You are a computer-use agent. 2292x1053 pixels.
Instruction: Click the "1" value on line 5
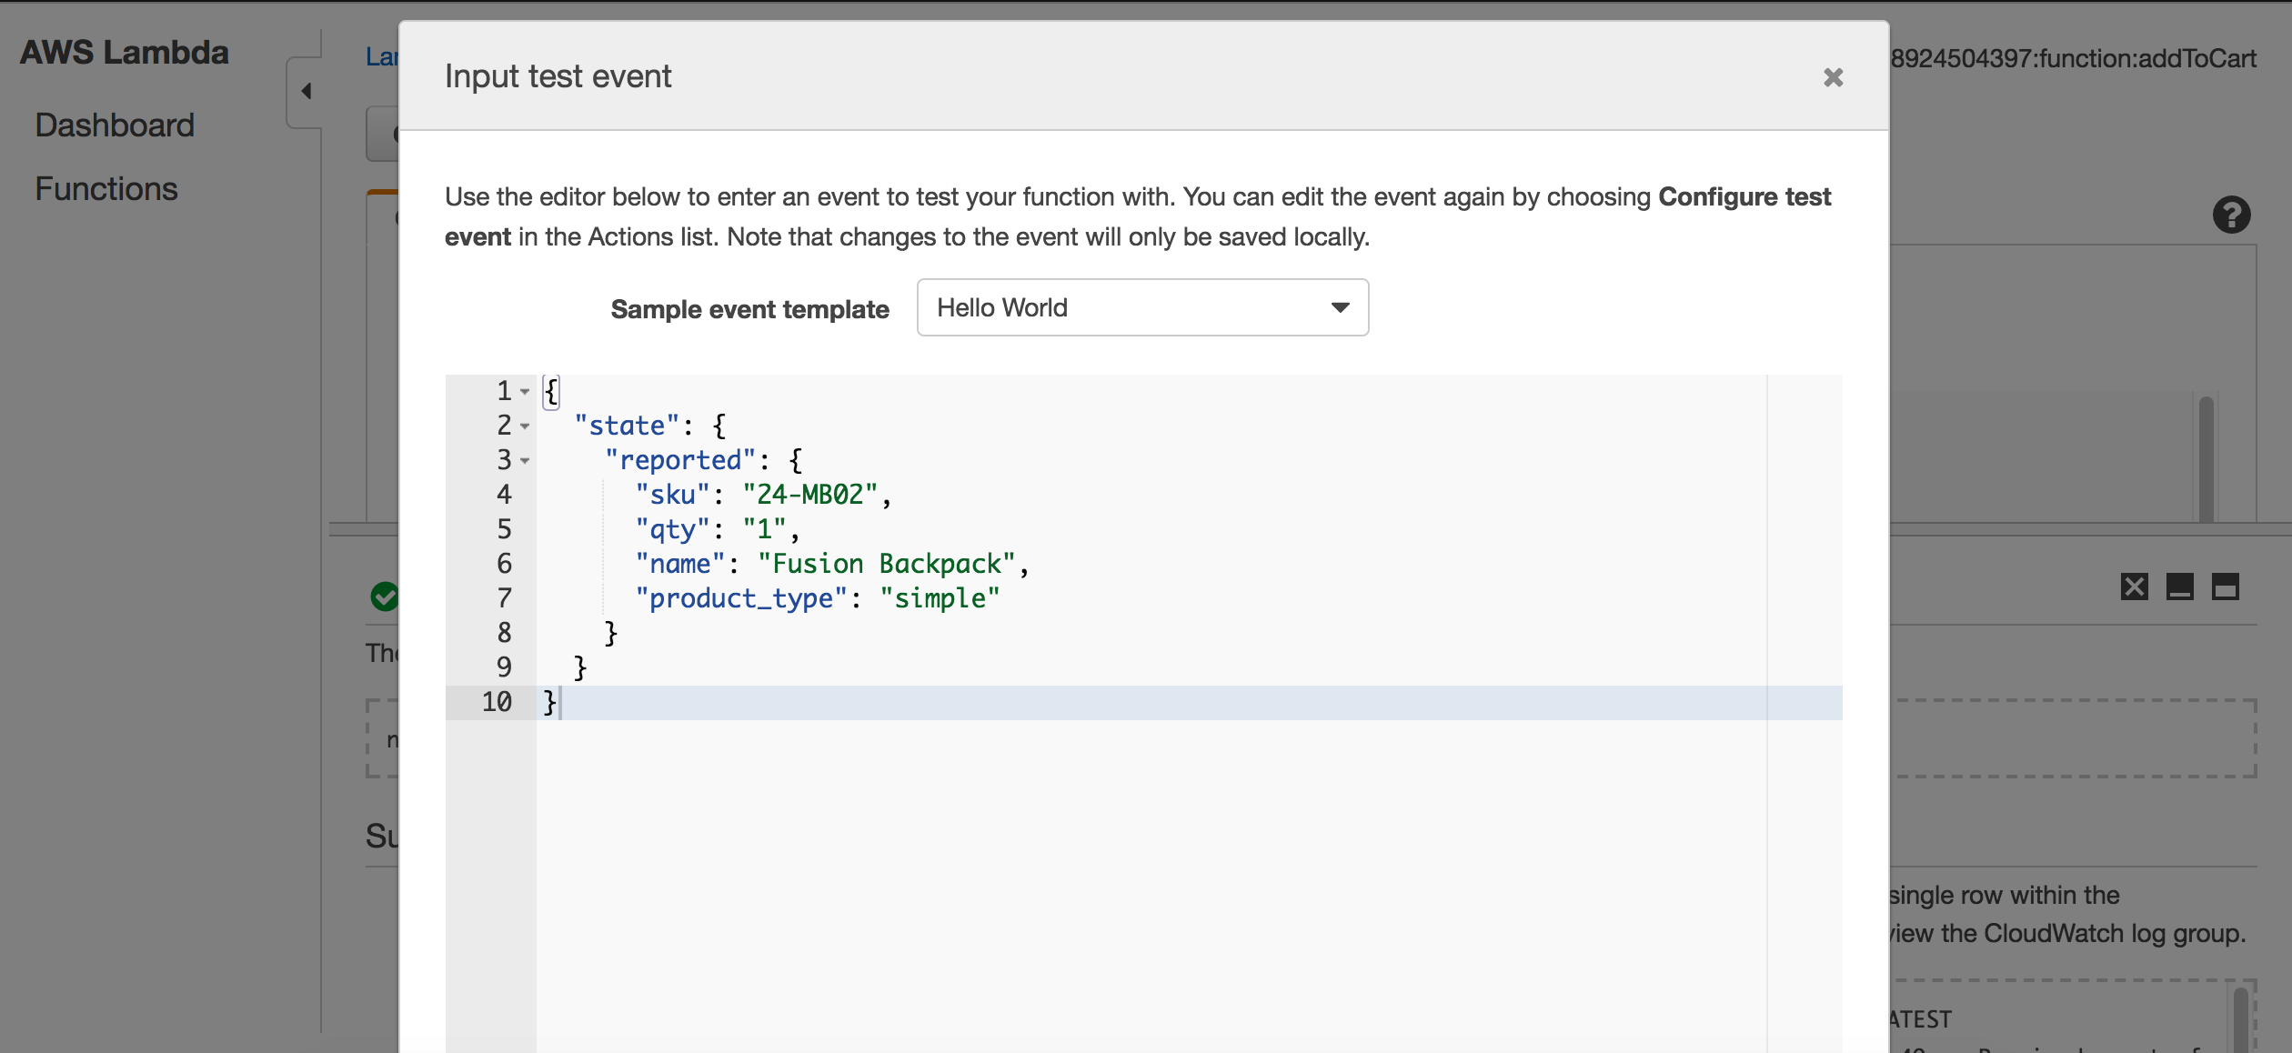[x=764, y=529]
